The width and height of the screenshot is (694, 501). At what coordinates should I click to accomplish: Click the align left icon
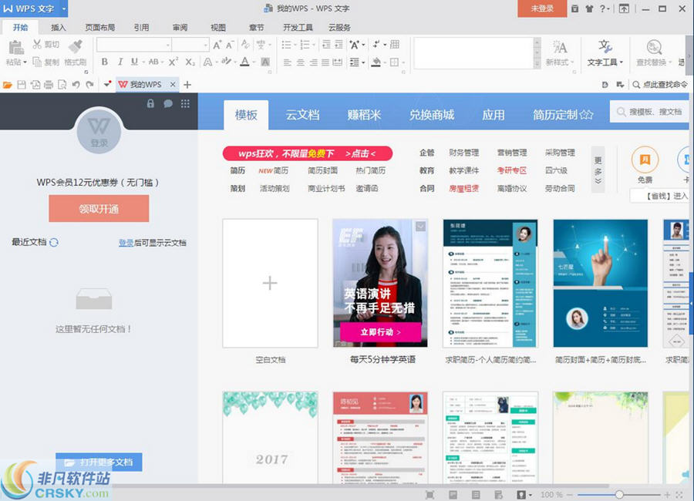tap(288, 62)
